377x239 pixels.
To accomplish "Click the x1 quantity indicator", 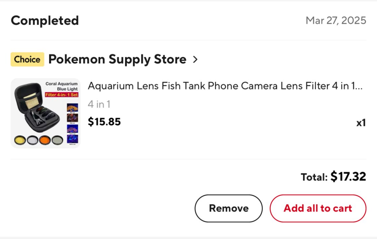I will point(361,123).
